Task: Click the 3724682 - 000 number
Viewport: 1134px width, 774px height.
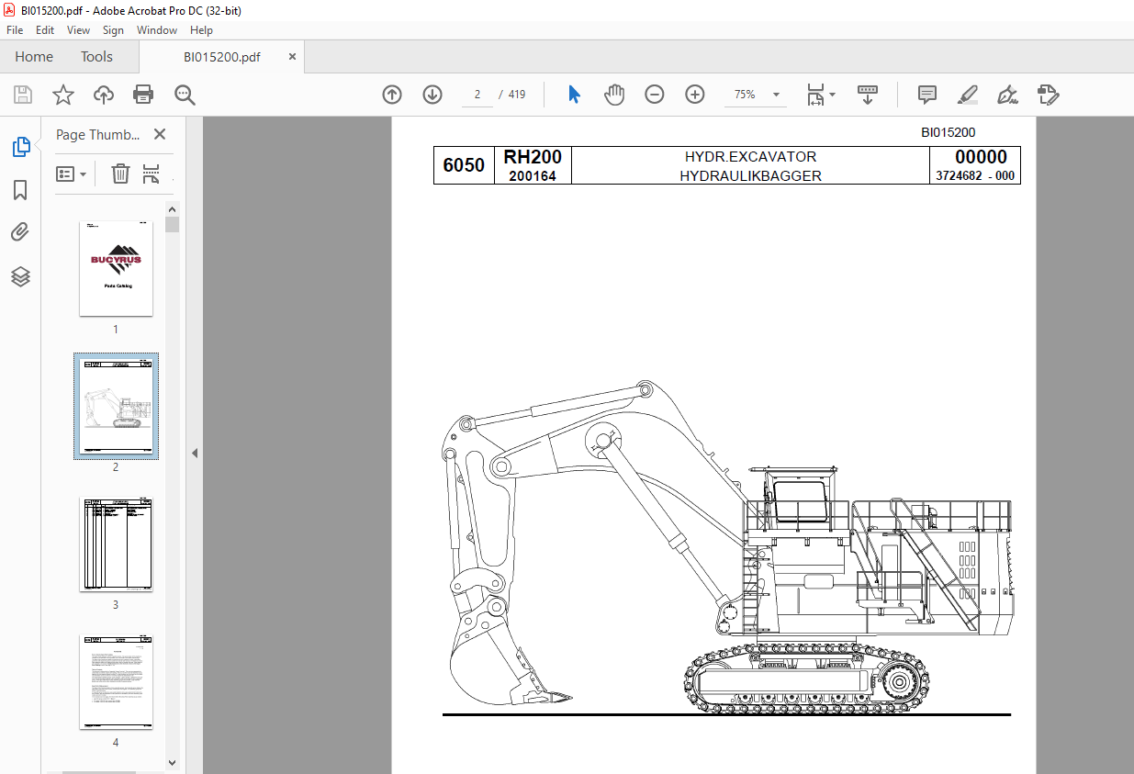Action: click(975, 176)
